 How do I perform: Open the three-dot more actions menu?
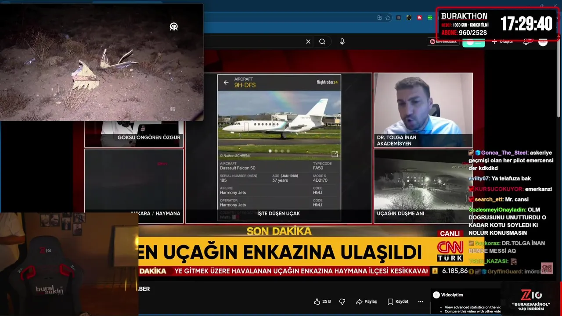point(421,302)
